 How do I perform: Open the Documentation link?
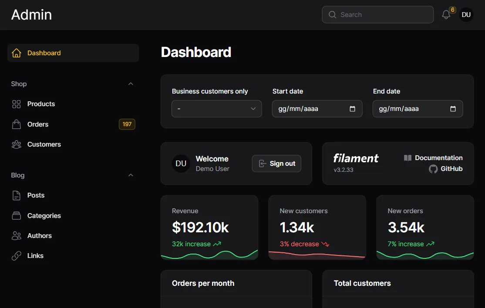(434, 157)
